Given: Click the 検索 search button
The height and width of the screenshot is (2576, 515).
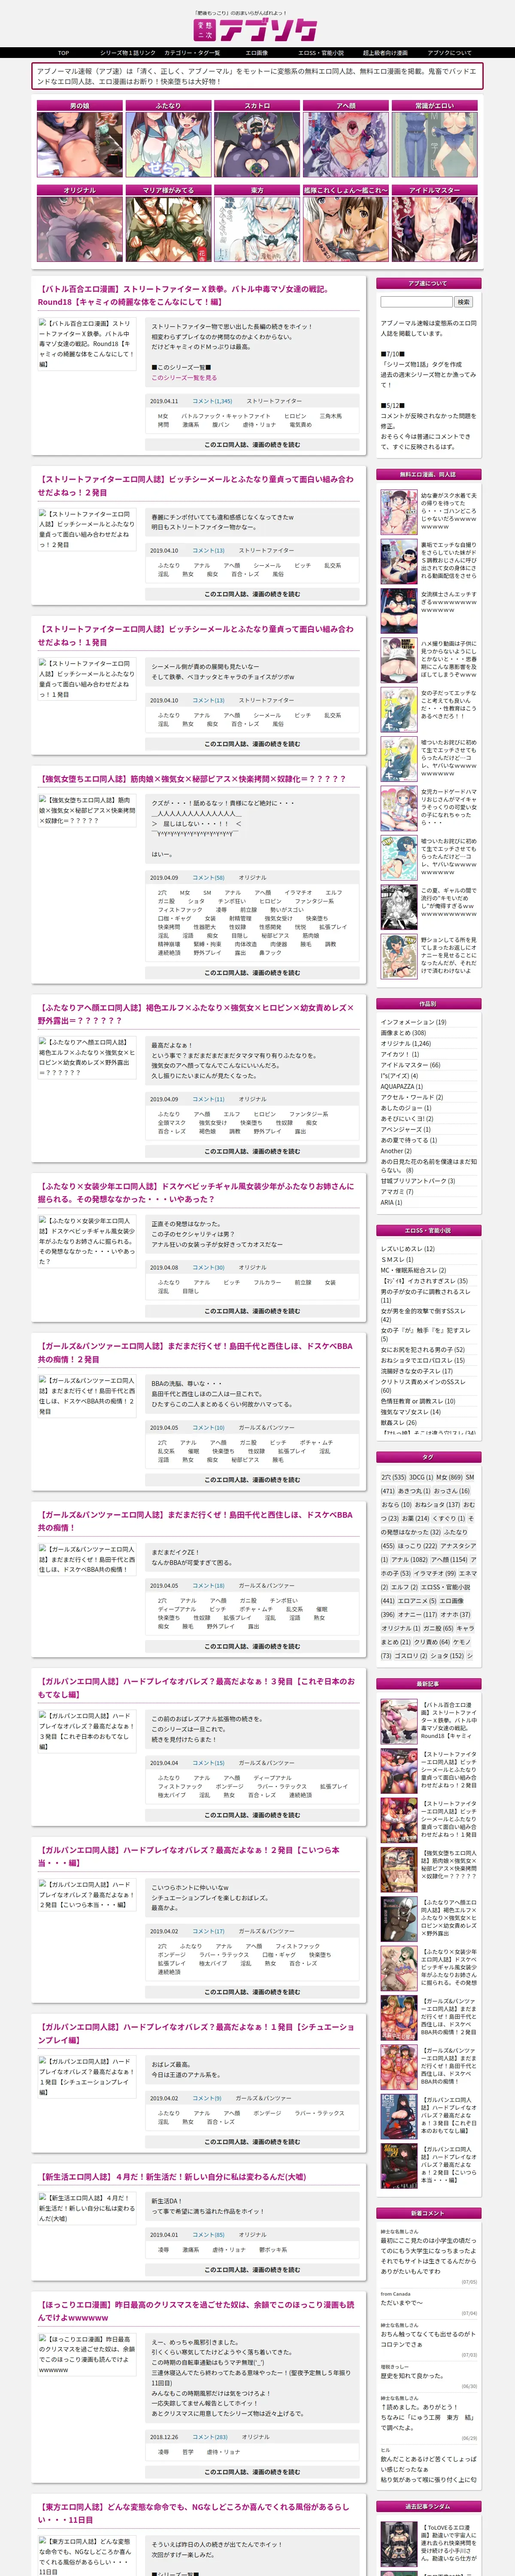Looking at the screenshot, I should click(x=463, y=301).
